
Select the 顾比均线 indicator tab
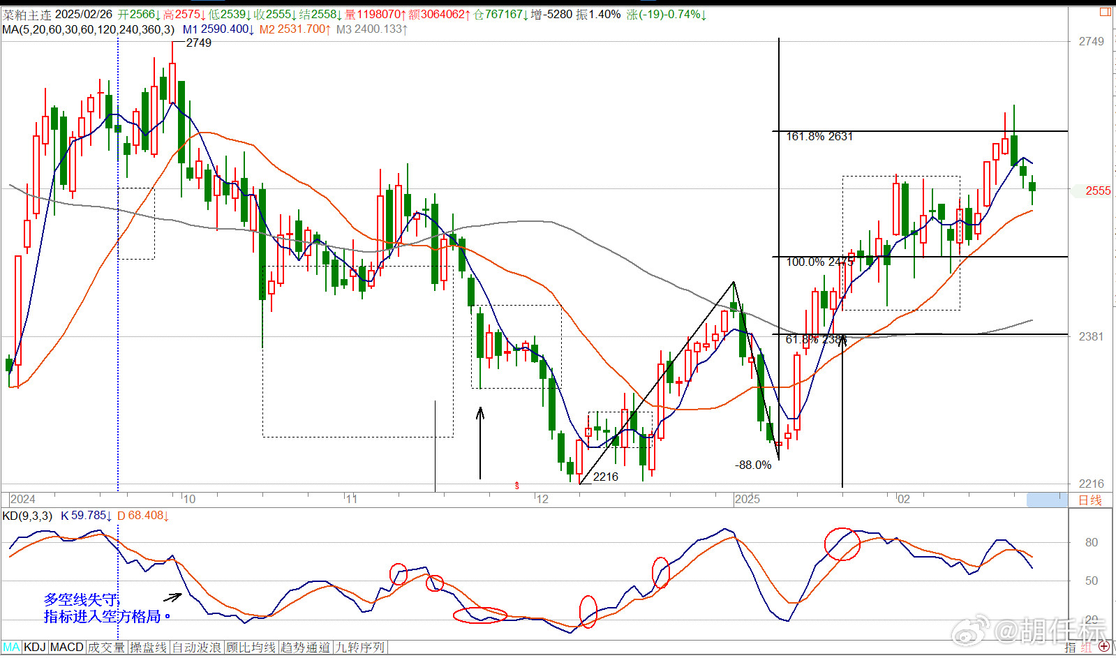pyautogui.click(x=251, y=648)
